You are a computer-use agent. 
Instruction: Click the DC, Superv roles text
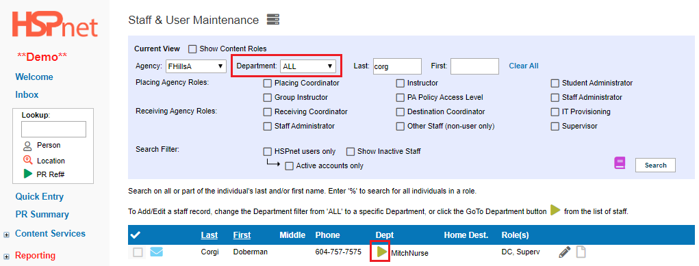520,252
